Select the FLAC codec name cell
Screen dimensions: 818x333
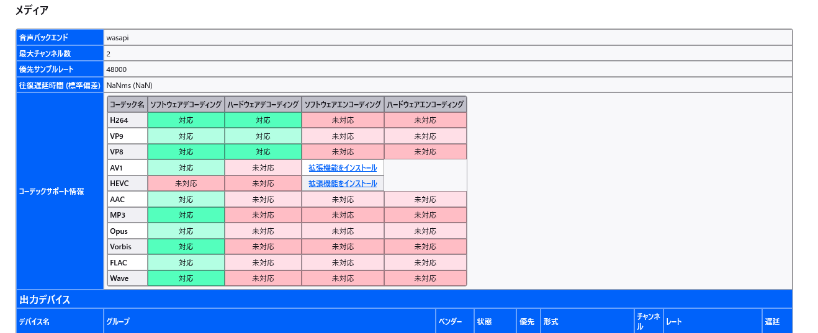pyautogui.click(x=127, y=262)
